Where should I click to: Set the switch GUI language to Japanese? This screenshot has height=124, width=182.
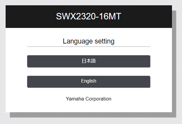pyautogui.click(x=88, y=61)
